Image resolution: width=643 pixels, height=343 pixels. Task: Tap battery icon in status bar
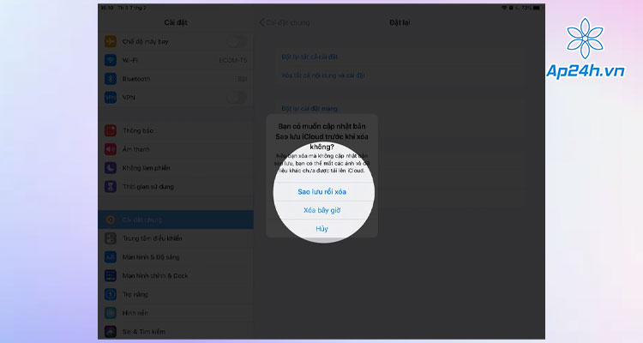click(x=537, y=8)
